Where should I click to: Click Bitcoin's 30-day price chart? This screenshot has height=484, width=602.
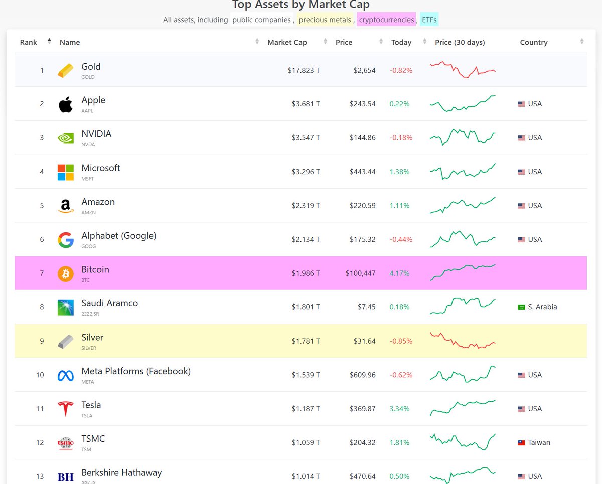(463, 272)
